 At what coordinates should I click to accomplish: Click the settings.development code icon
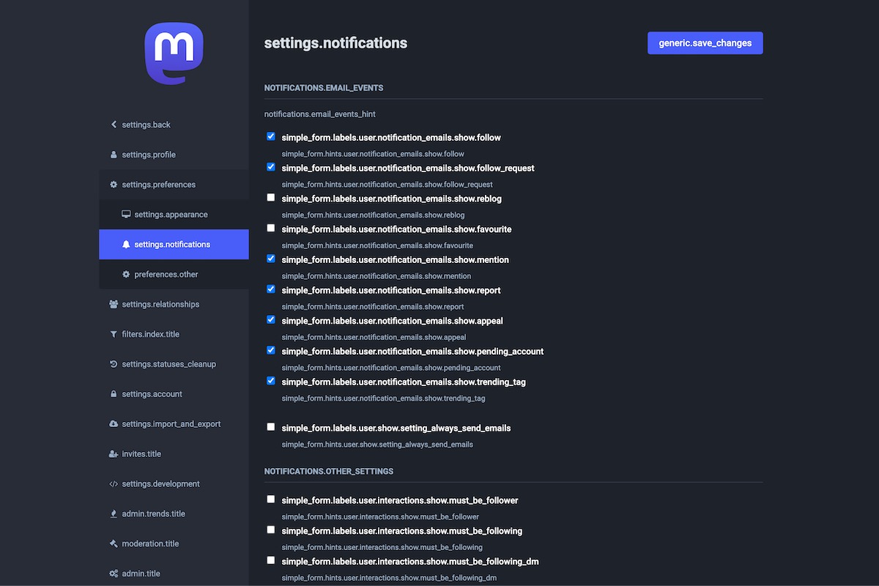[114, 484]
